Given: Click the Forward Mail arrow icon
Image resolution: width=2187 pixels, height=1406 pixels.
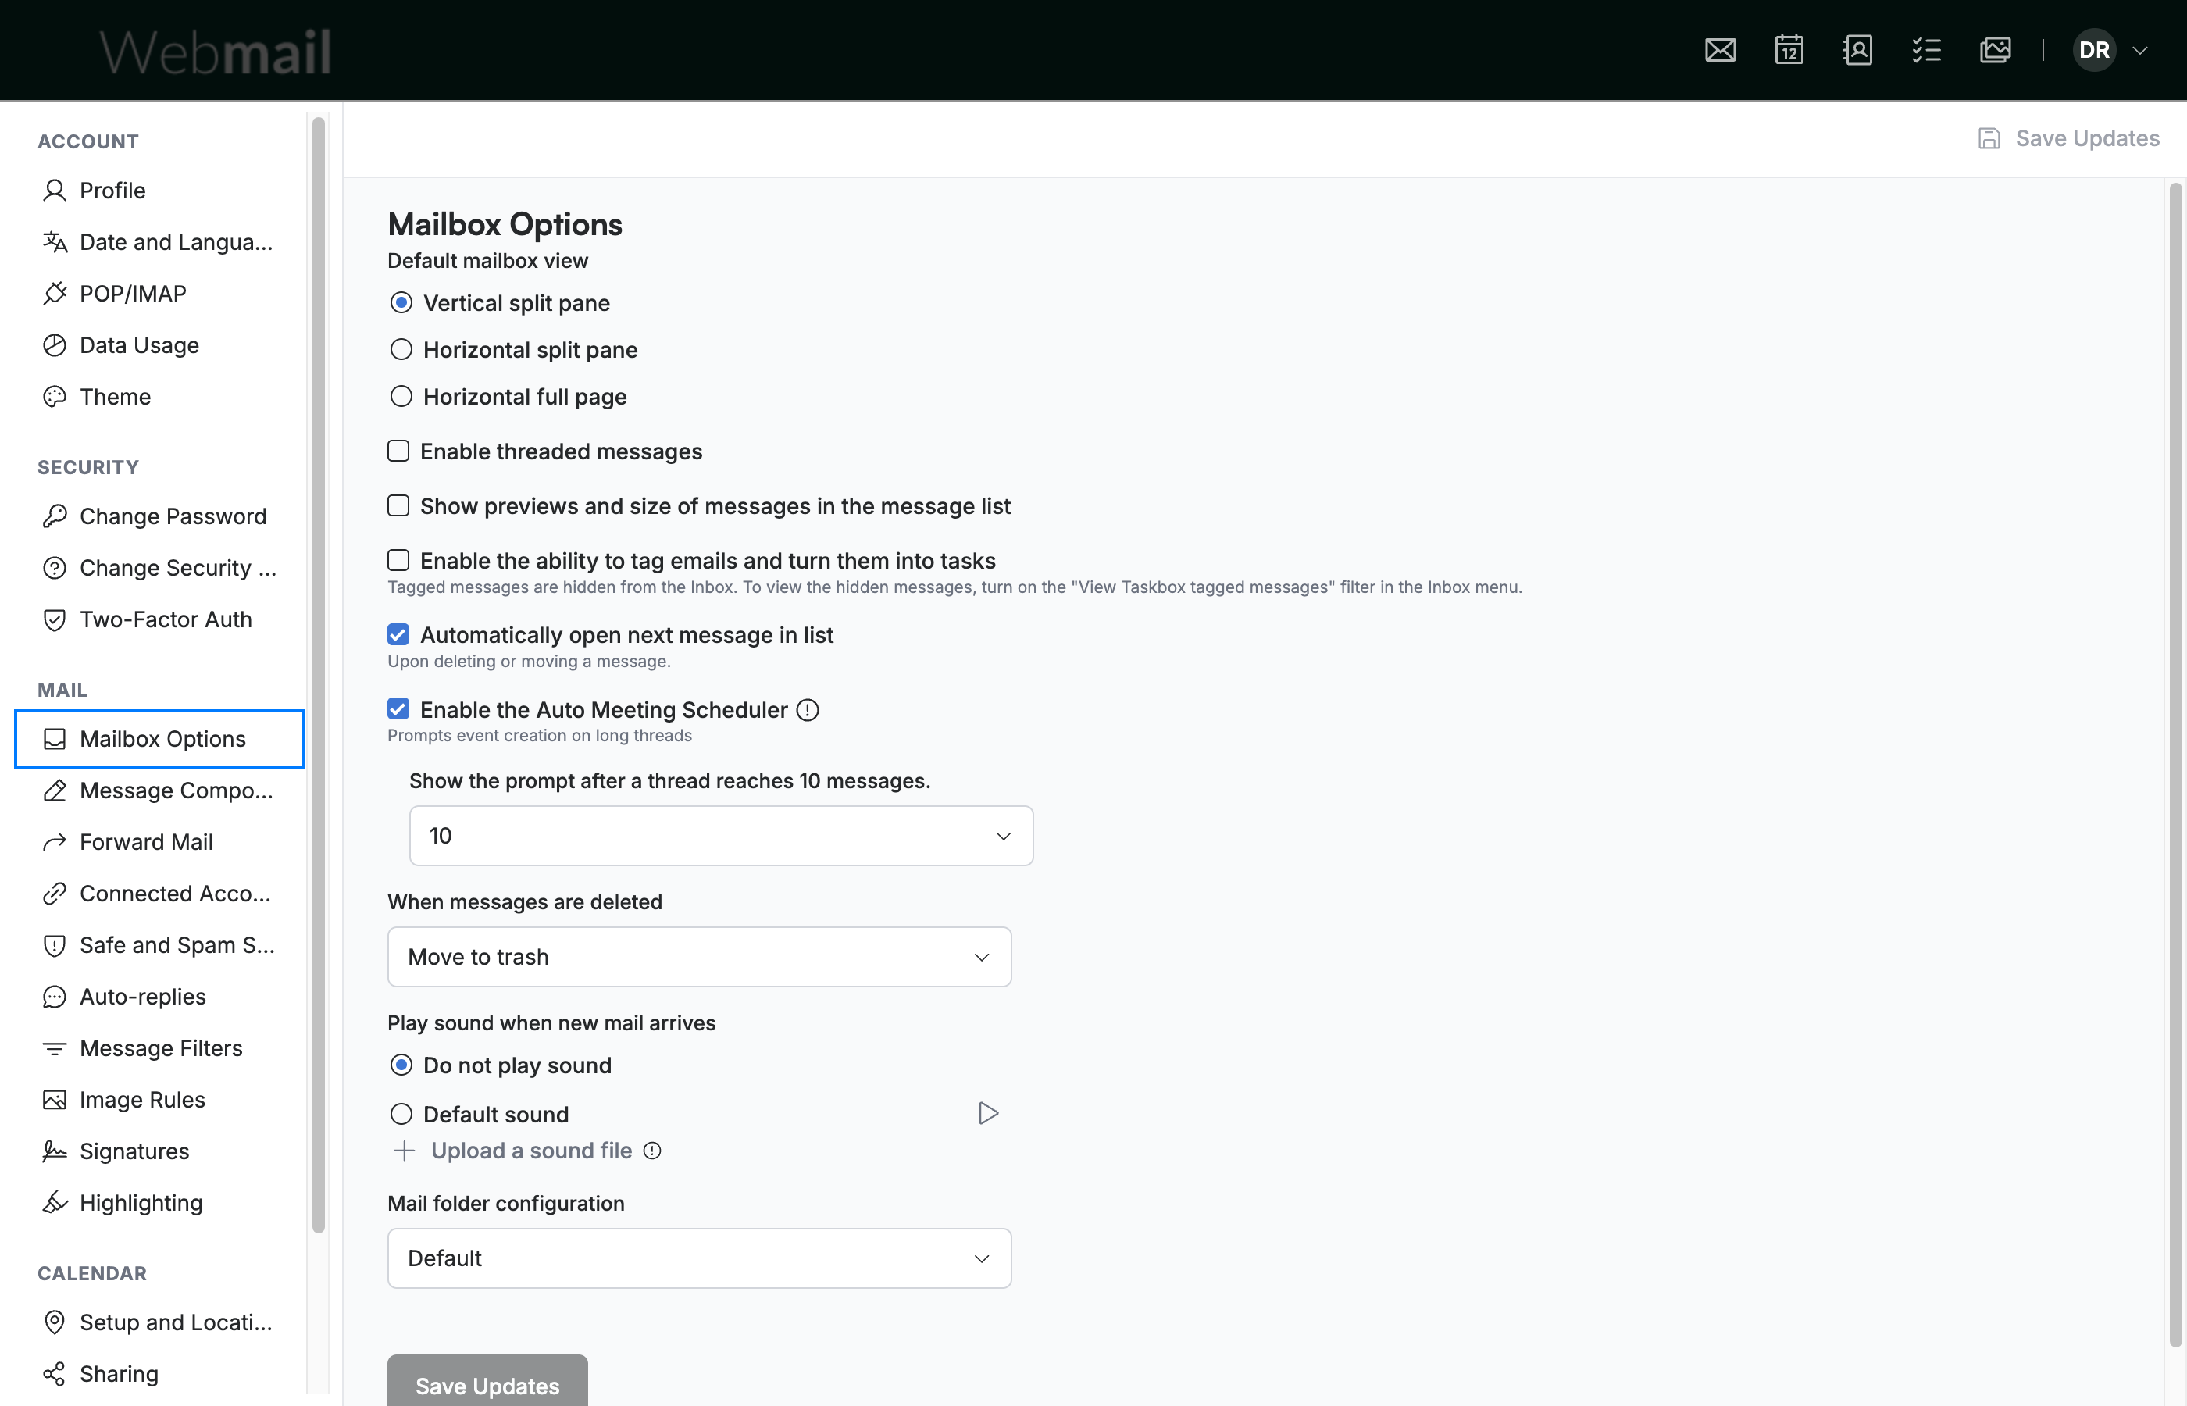Looking at the screenshot, I should [55, 842].
